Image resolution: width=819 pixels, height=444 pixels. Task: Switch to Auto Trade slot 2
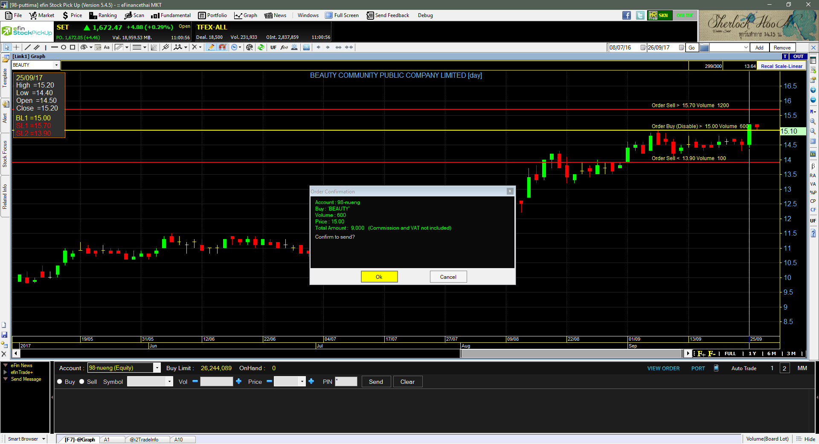pos(784,368)
